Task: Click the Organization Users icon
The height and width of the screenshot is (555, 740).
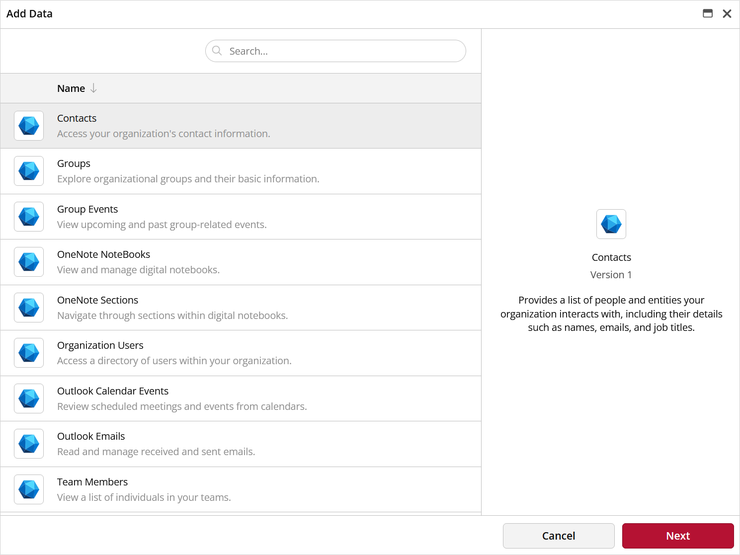Action: tap(29, 353)
